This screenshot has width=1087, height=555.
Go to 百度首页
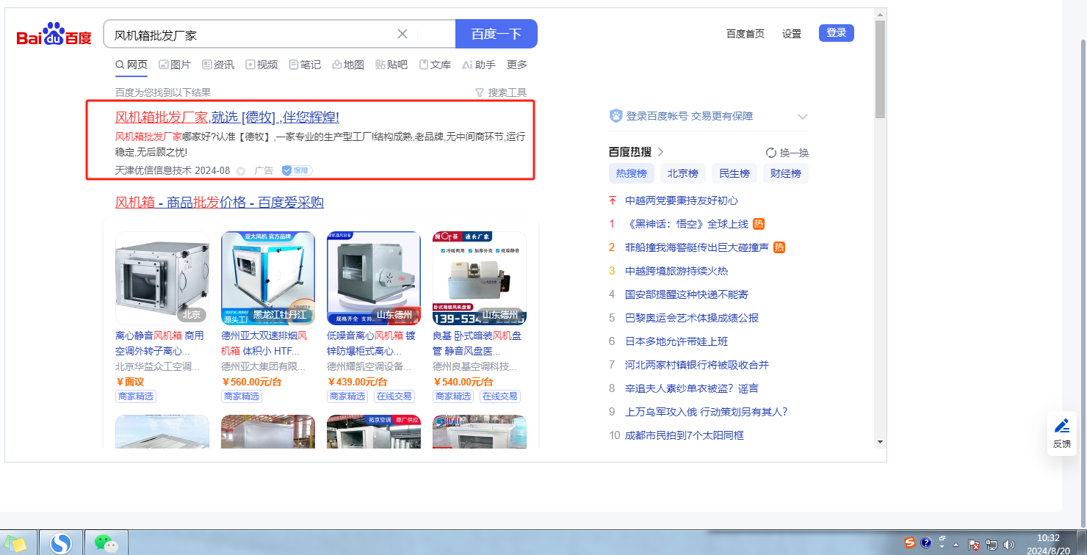(x=745, y=34)
